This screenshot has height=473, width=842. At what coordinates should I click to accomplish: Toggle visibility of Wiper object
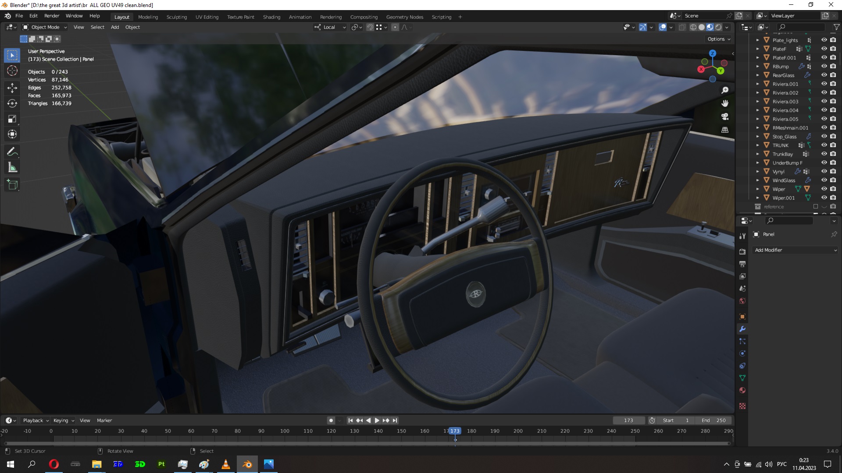pyautogui.click(x=824, y=189)
